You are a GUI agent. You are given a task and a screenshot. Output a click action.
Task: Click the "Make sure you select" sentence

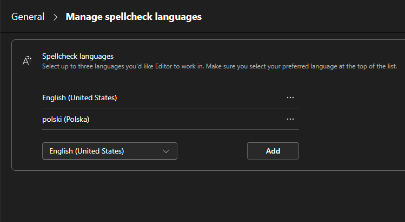[x=303, y=66]
